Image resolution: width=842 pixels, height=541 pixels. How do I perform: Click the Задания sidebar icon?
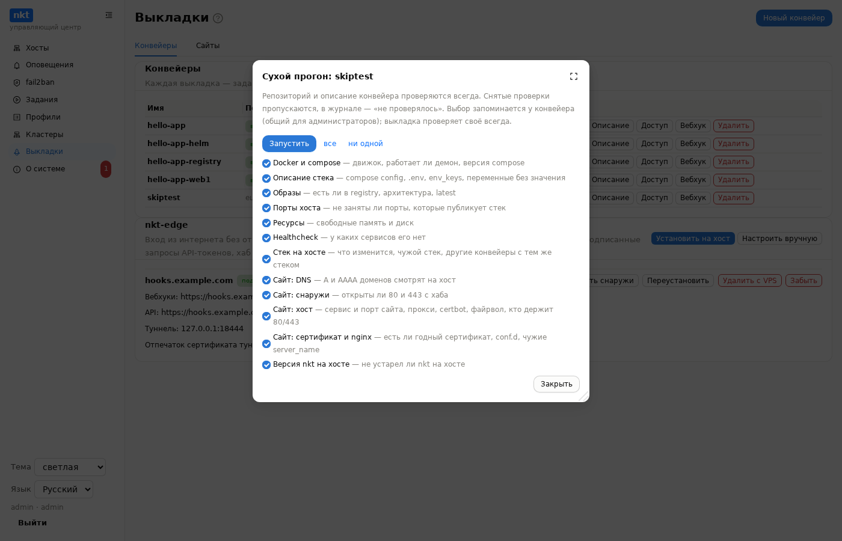(17, 100)
